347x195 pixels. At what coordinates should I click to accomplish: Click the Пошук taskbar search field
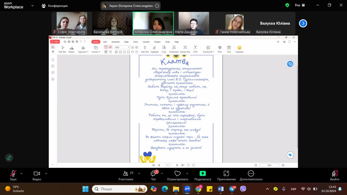[119, 189]
